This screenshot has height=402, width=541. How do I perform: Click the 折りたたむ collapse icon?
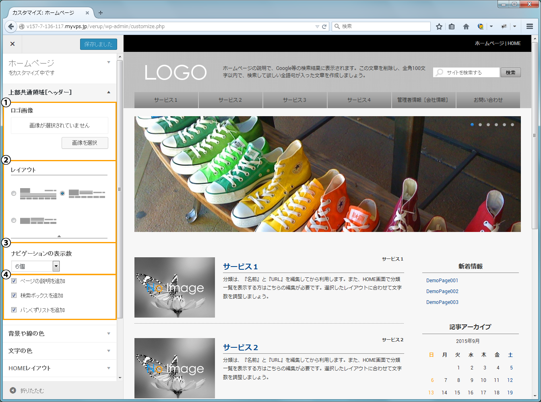(x=13, y=390)
